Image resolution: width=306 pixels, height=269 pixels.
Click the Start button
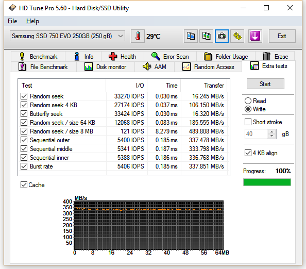click(265, 84)
